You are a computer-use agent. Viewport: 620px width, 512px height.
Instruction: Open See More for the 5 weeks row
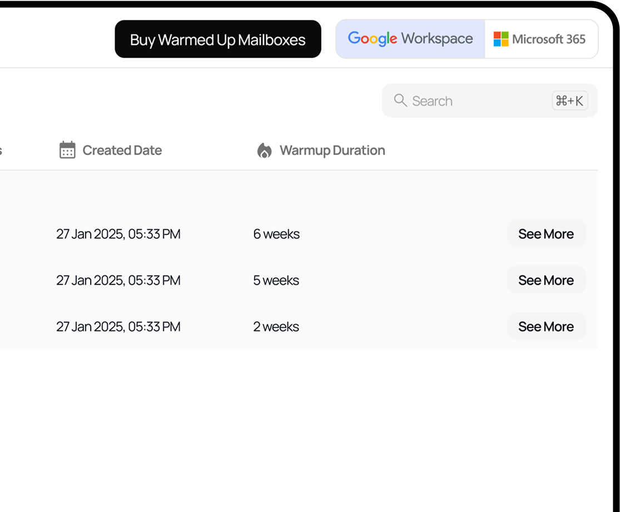click(546, 280)
